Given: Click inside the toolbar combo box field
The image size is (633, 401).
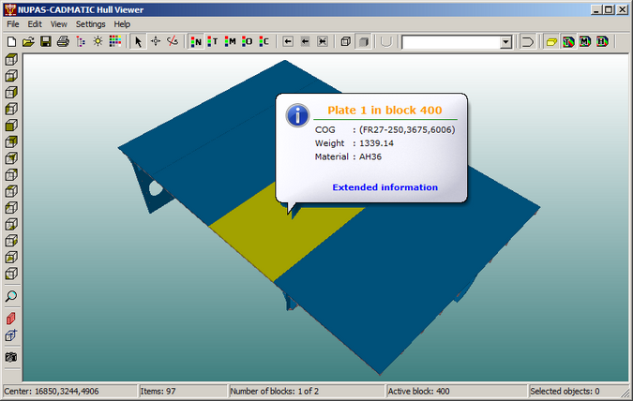Looking at the screenshot, I should point(451,42).
